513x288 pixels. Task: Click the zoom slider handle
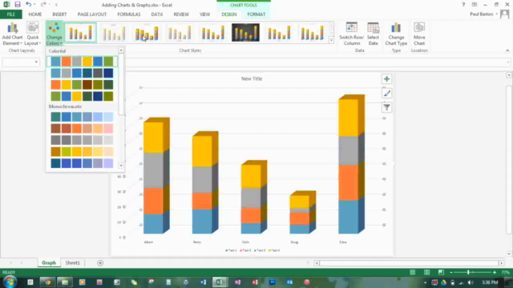click(x=468, y=272)
